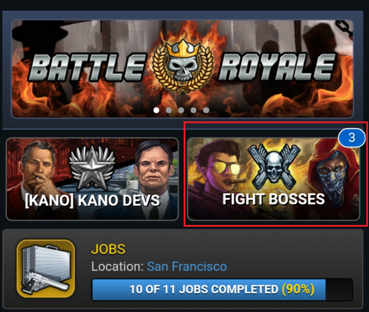Screen dimensions: 369x312
Task: Click the silver star syndicate emblem
Action: (x=92, y=167)
